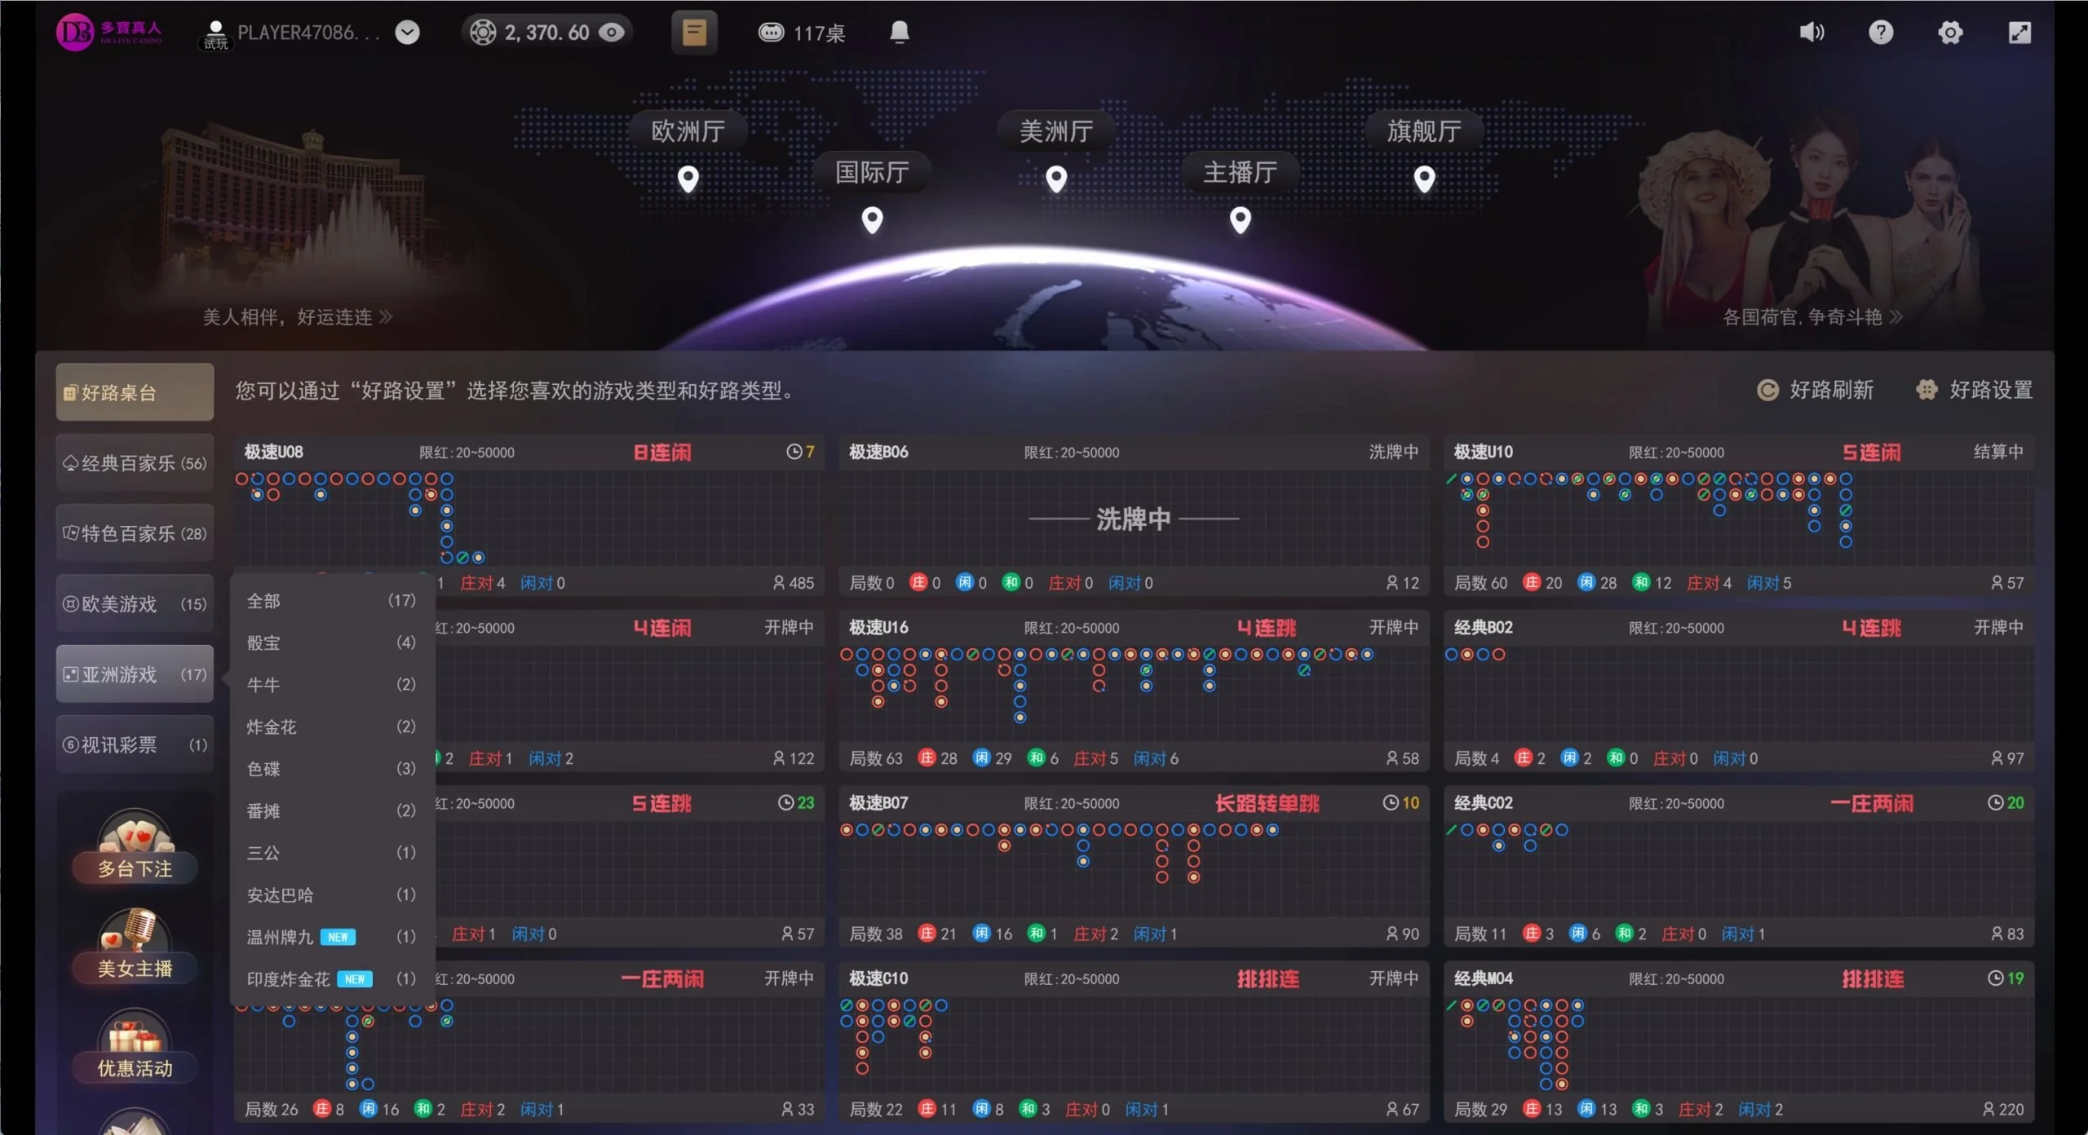Toggle fullscreen expand icon
Viewport: 2088px width, 1135px height.
(2019, 33)
